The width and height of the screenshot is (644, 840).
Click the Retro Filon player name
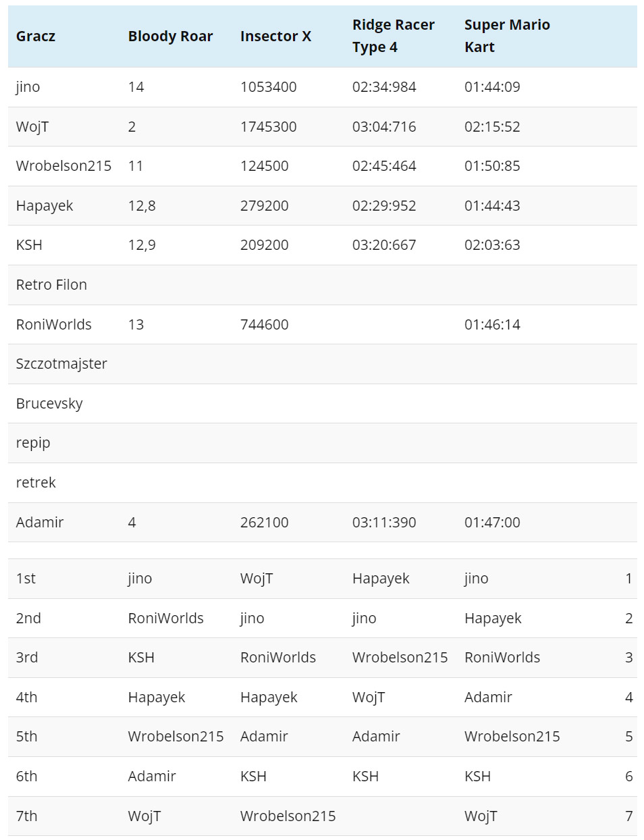[51, 285]
